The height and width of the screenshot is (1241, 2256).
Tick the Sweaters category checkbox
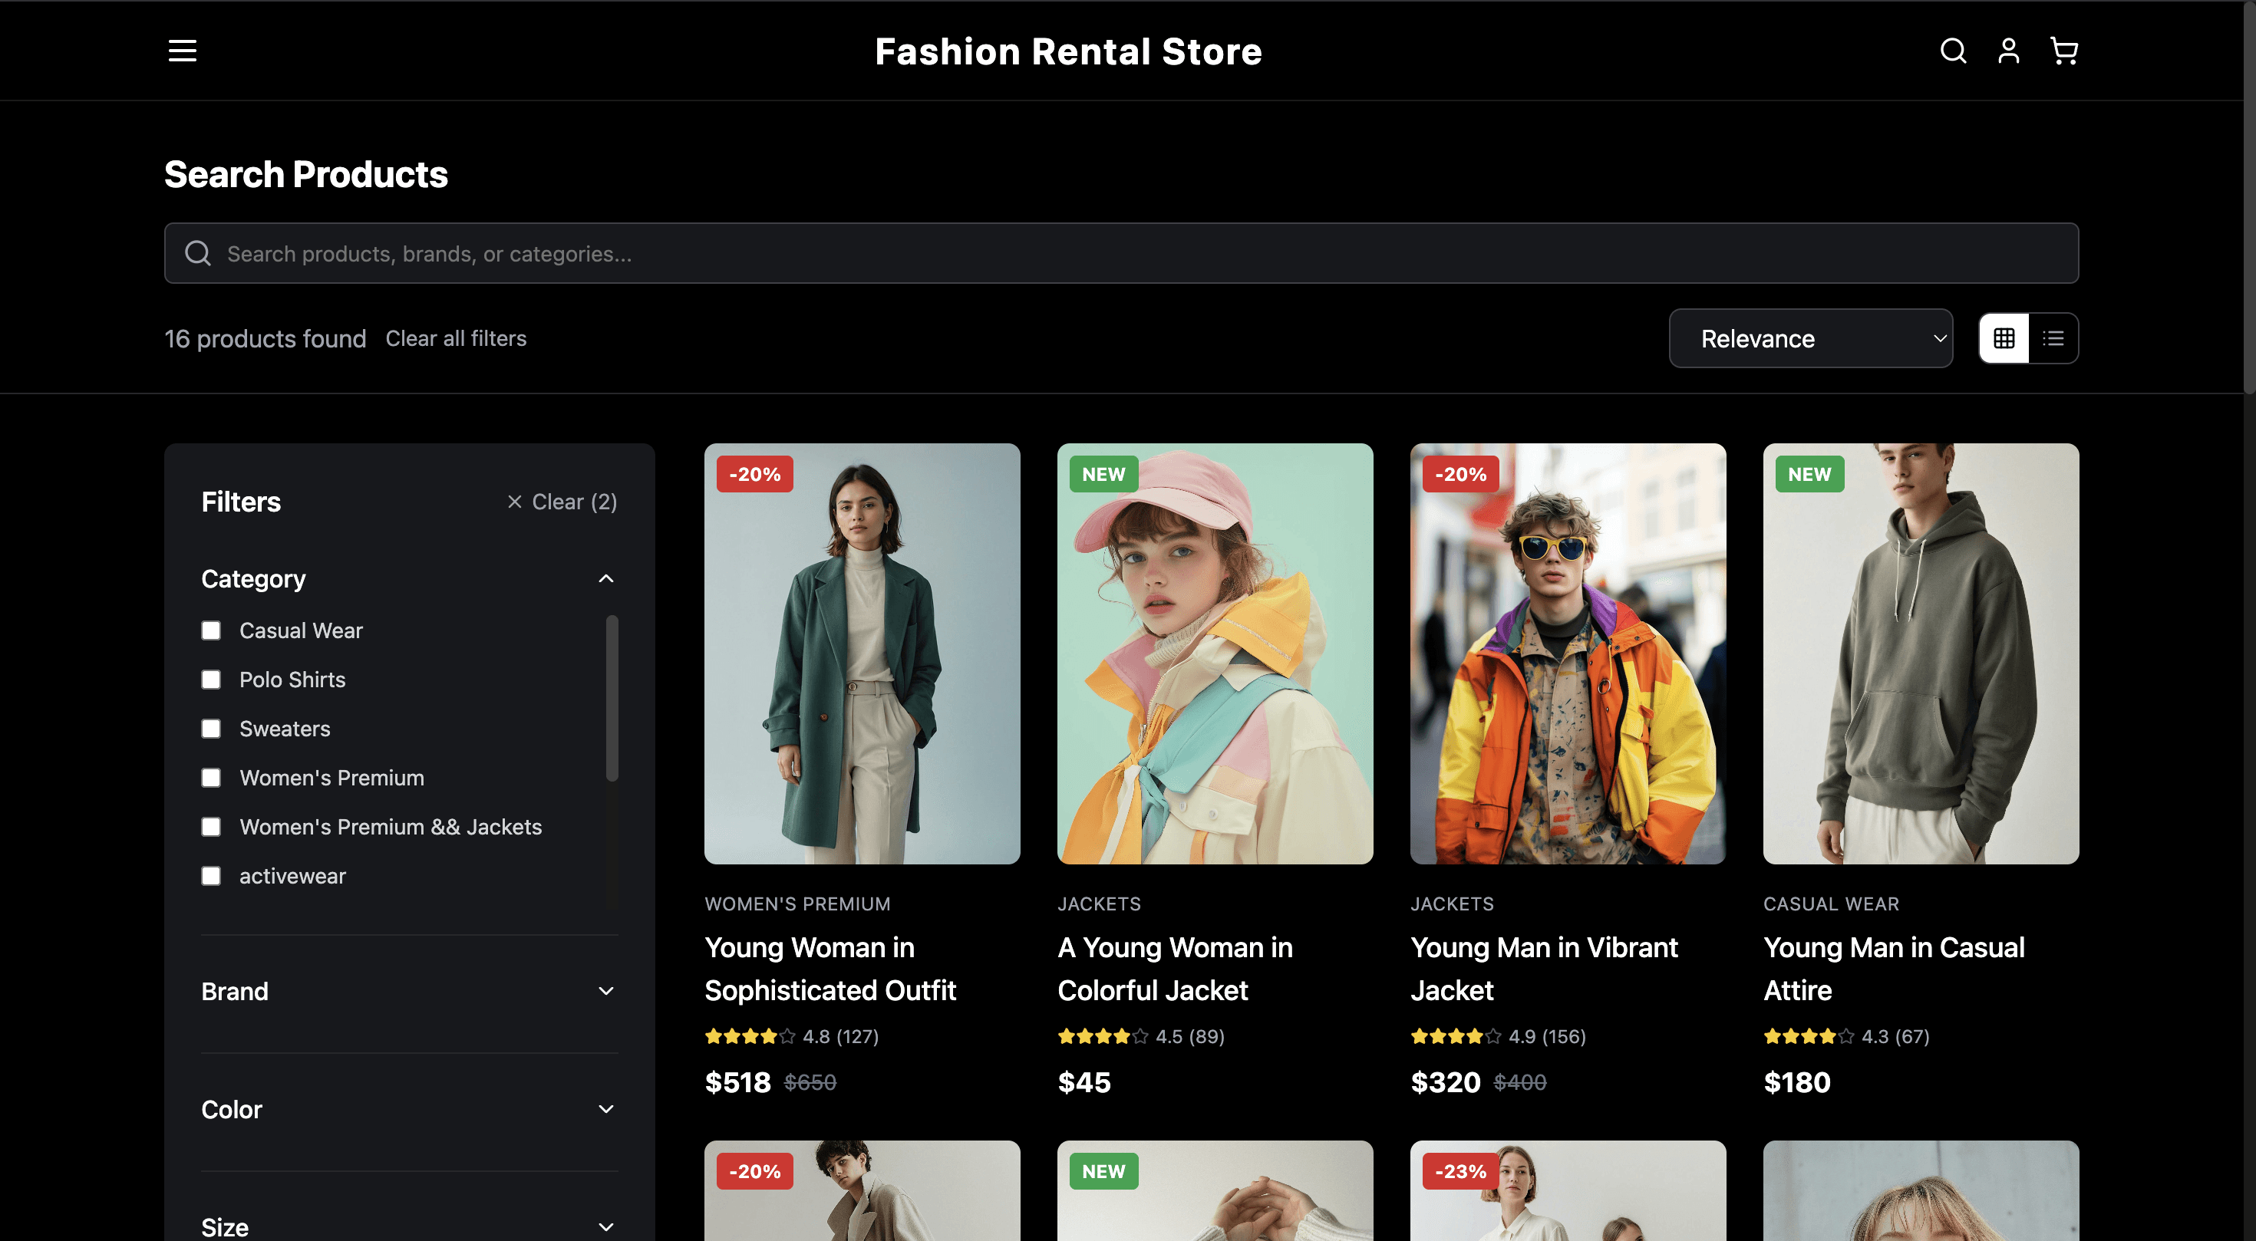(211, 729)
